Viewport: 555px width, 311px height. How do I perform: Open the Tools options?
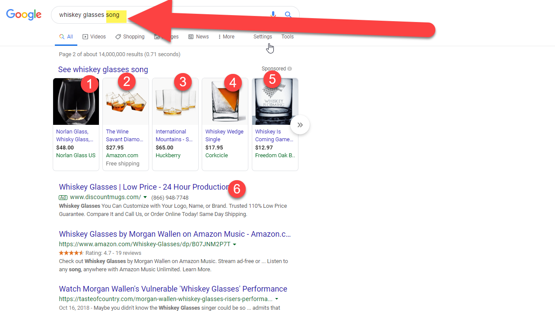point(287,37)
